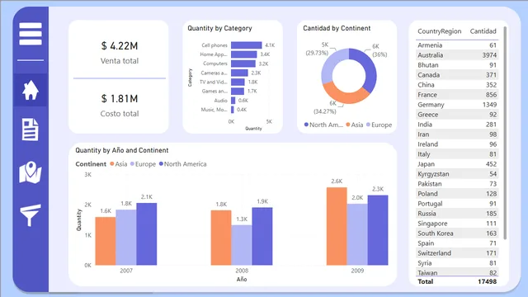This screenshot has width=528, height=297.
Task: Click the Computers category bar
Action: click(243, 64)
